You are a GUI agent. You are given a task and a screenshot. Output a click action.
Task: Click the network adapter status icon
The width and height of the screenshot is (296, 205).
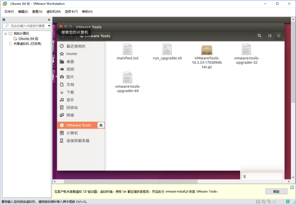269,202
